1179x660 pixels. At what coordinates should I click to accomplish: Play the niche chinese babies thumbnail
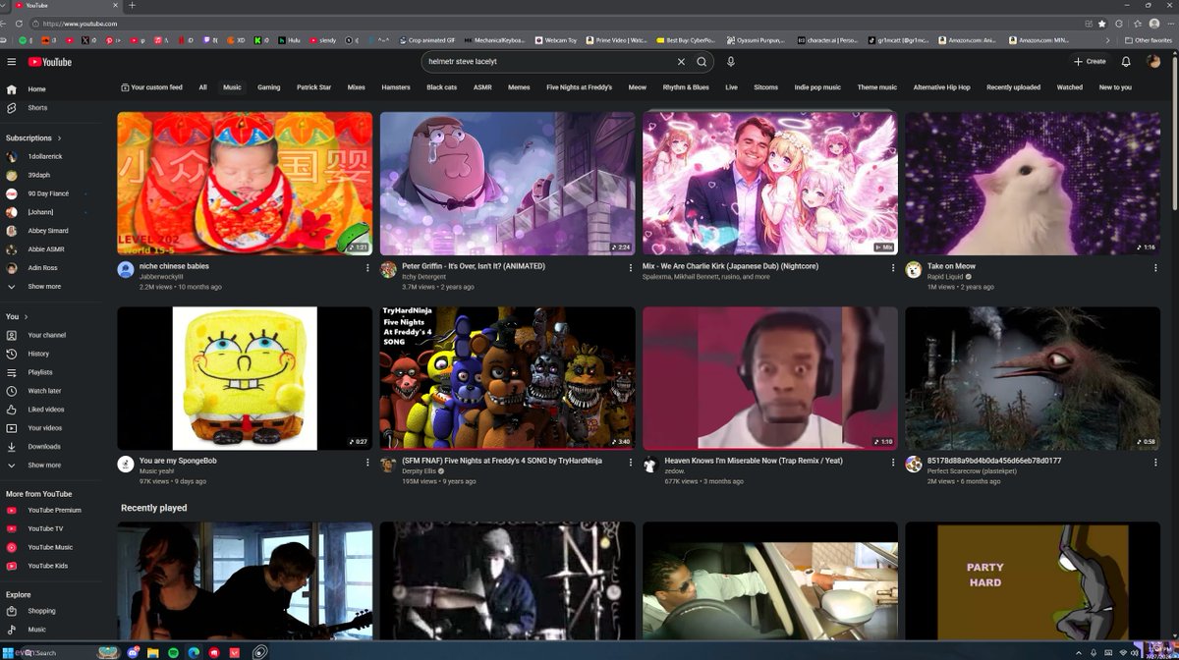(x=245, y=184)
